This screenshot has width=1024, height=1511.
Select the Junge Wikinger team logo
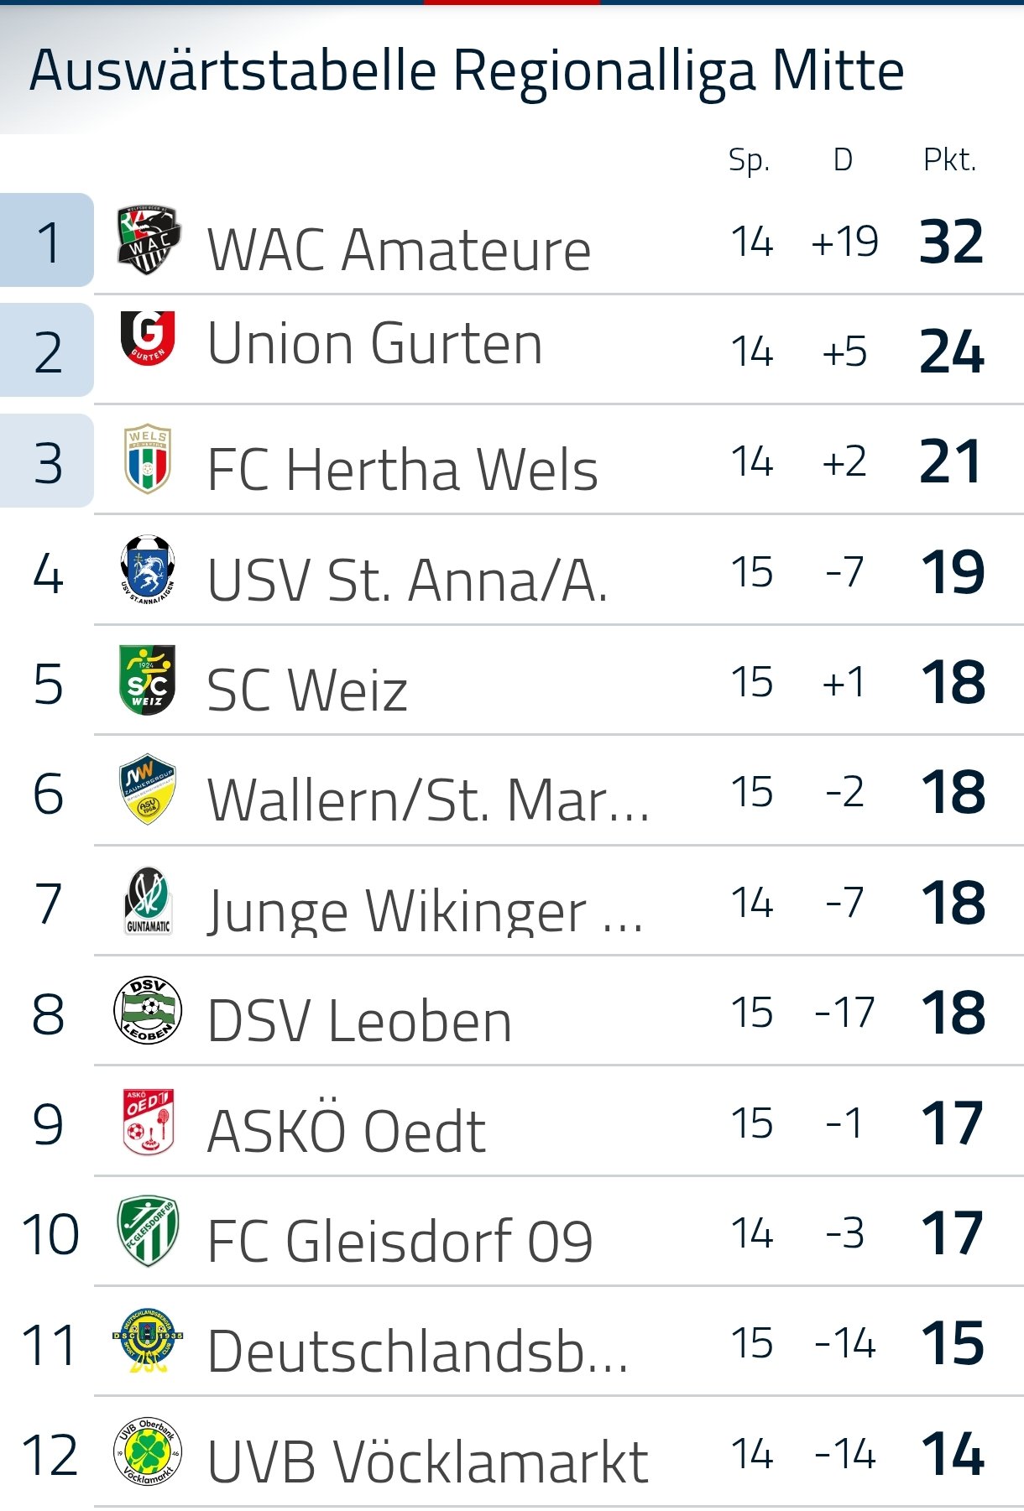148,901
